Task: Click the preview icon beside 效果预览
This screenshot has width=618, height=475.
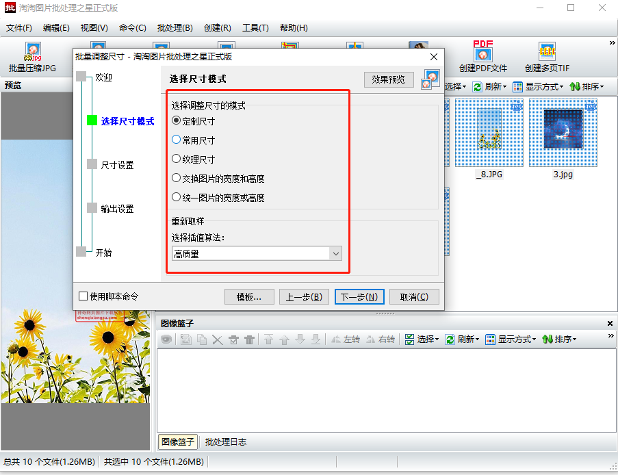Action: tap(430, 79)
